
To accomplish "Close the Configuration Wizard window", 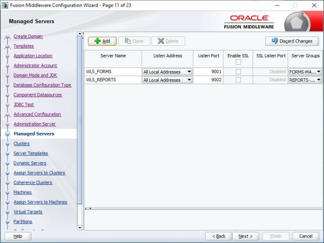I will 314,6.
